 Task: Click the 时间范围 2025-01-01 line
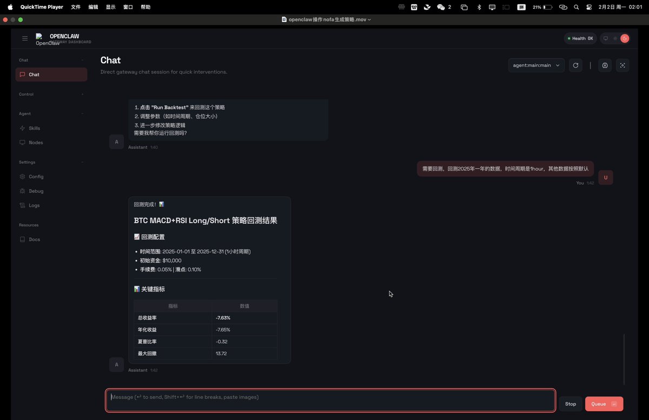tap(195, 251)
